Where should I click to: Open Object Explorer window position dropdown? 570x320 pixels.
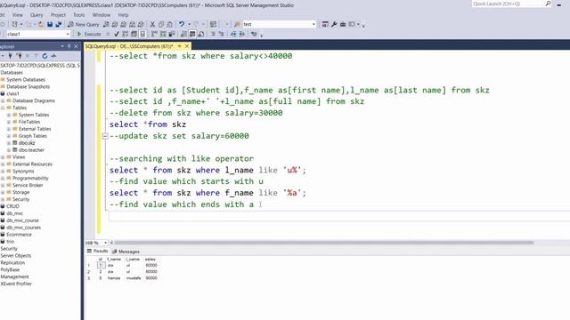point(62,46)
